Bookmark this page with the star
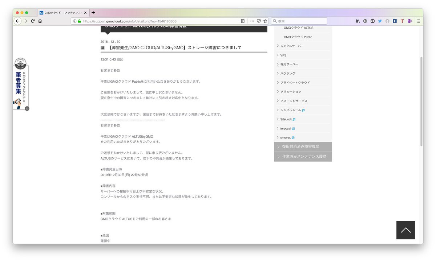 [x=265, y=21]
